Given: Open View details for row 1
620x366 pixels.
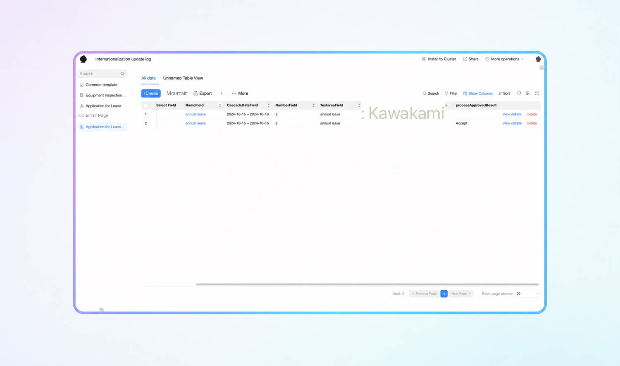Looking at the screenshot, I should tap(512, 114).
